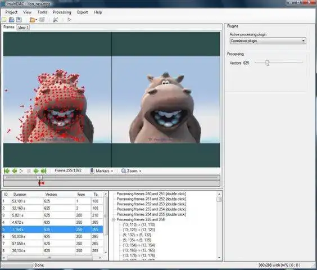The width and height of the screenshot is (317, 270).
Task: Select the '(13; 110) -> (13; 110)' vector entry
Action: click(139, 224)
